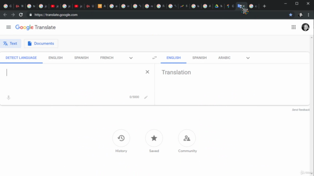Open the Google account profile picture
The height and width of the screenshot is (176, 314).
(x=305, y=27)
